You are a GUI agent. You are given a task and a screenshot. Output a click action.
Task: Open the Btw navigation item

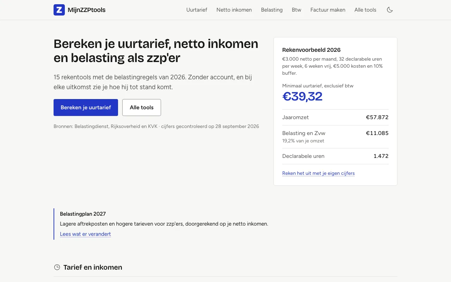(296, 10)
